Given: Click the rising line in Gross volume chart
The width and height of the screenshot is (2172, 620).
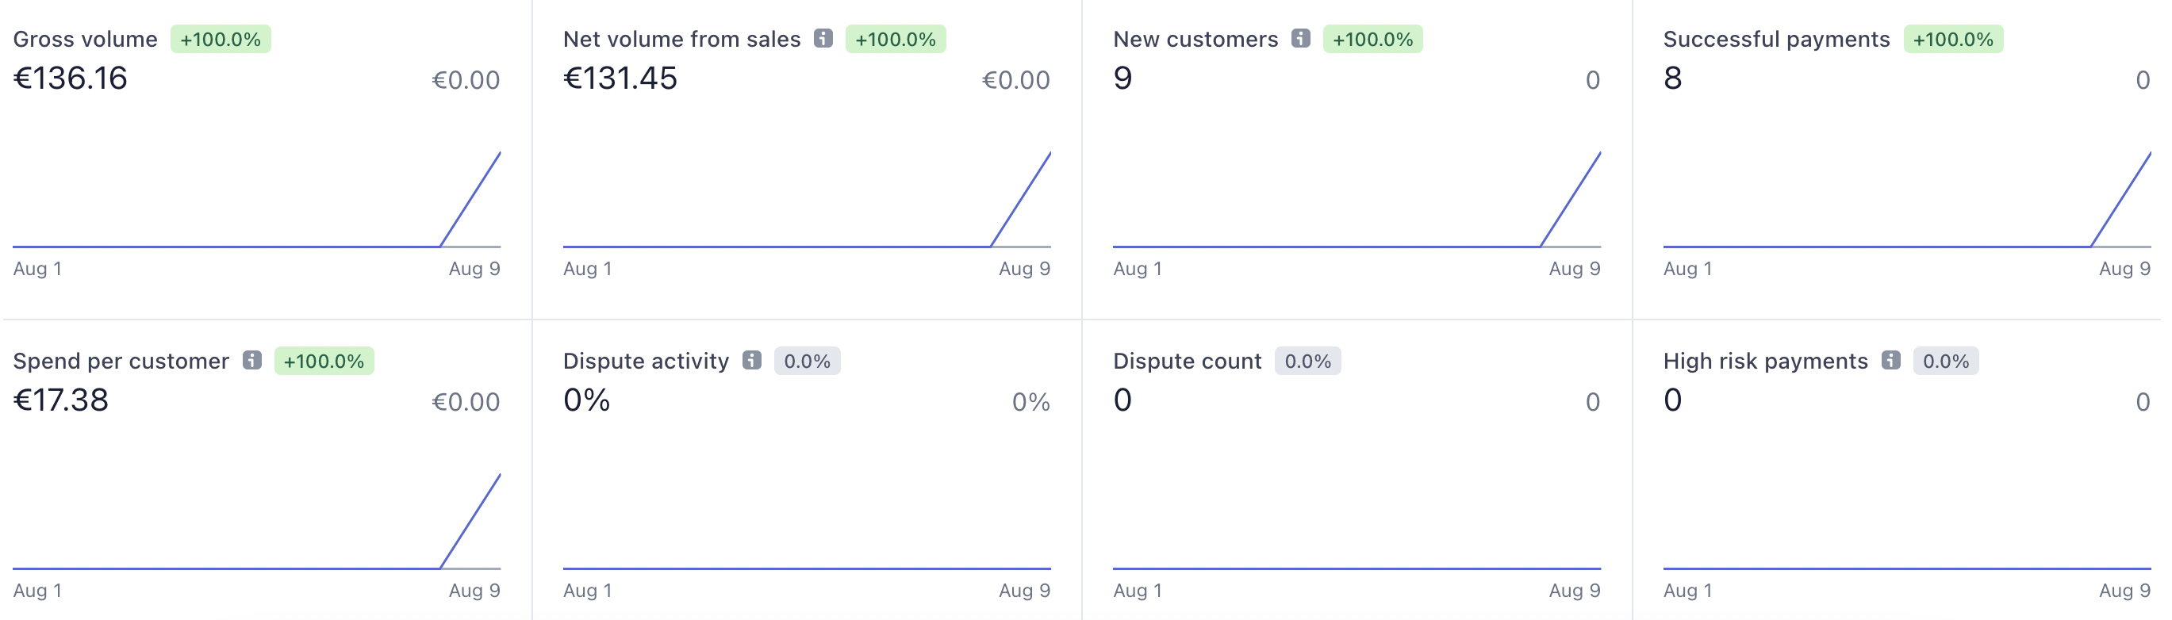Looking at the screenshot, I should 470,200.
